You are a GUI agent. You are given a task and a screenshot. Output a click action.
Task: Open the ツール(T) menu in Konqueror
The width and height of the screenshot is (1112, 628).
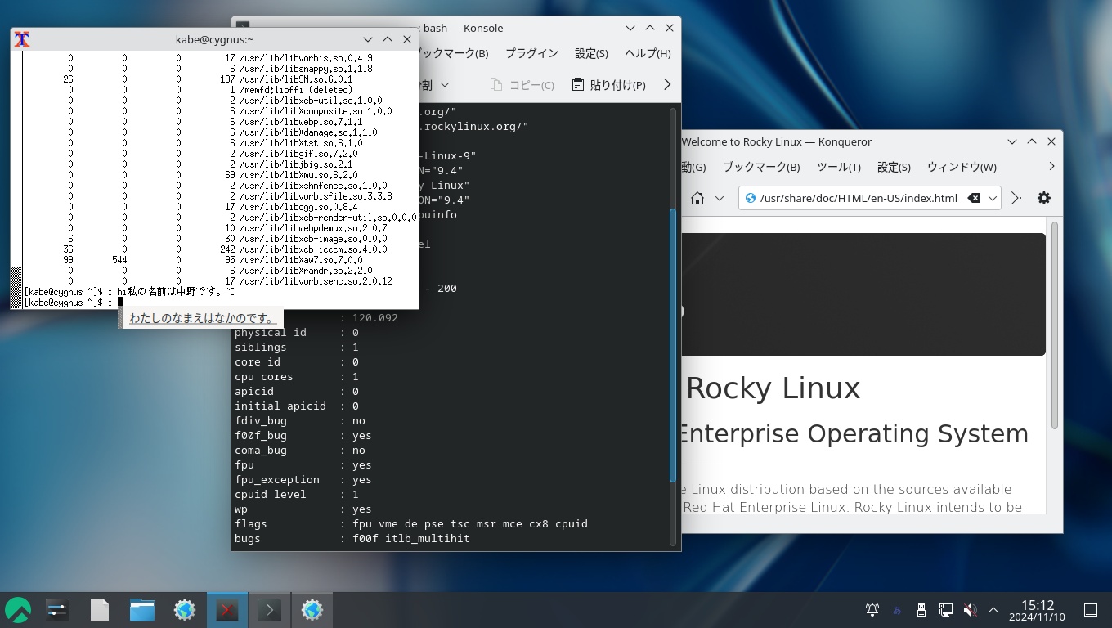click(839, 167)
